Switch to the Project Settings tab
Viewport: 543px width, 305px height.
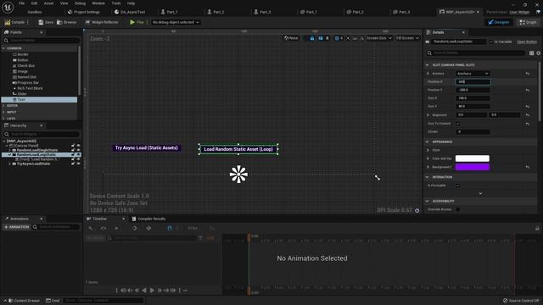84,12
